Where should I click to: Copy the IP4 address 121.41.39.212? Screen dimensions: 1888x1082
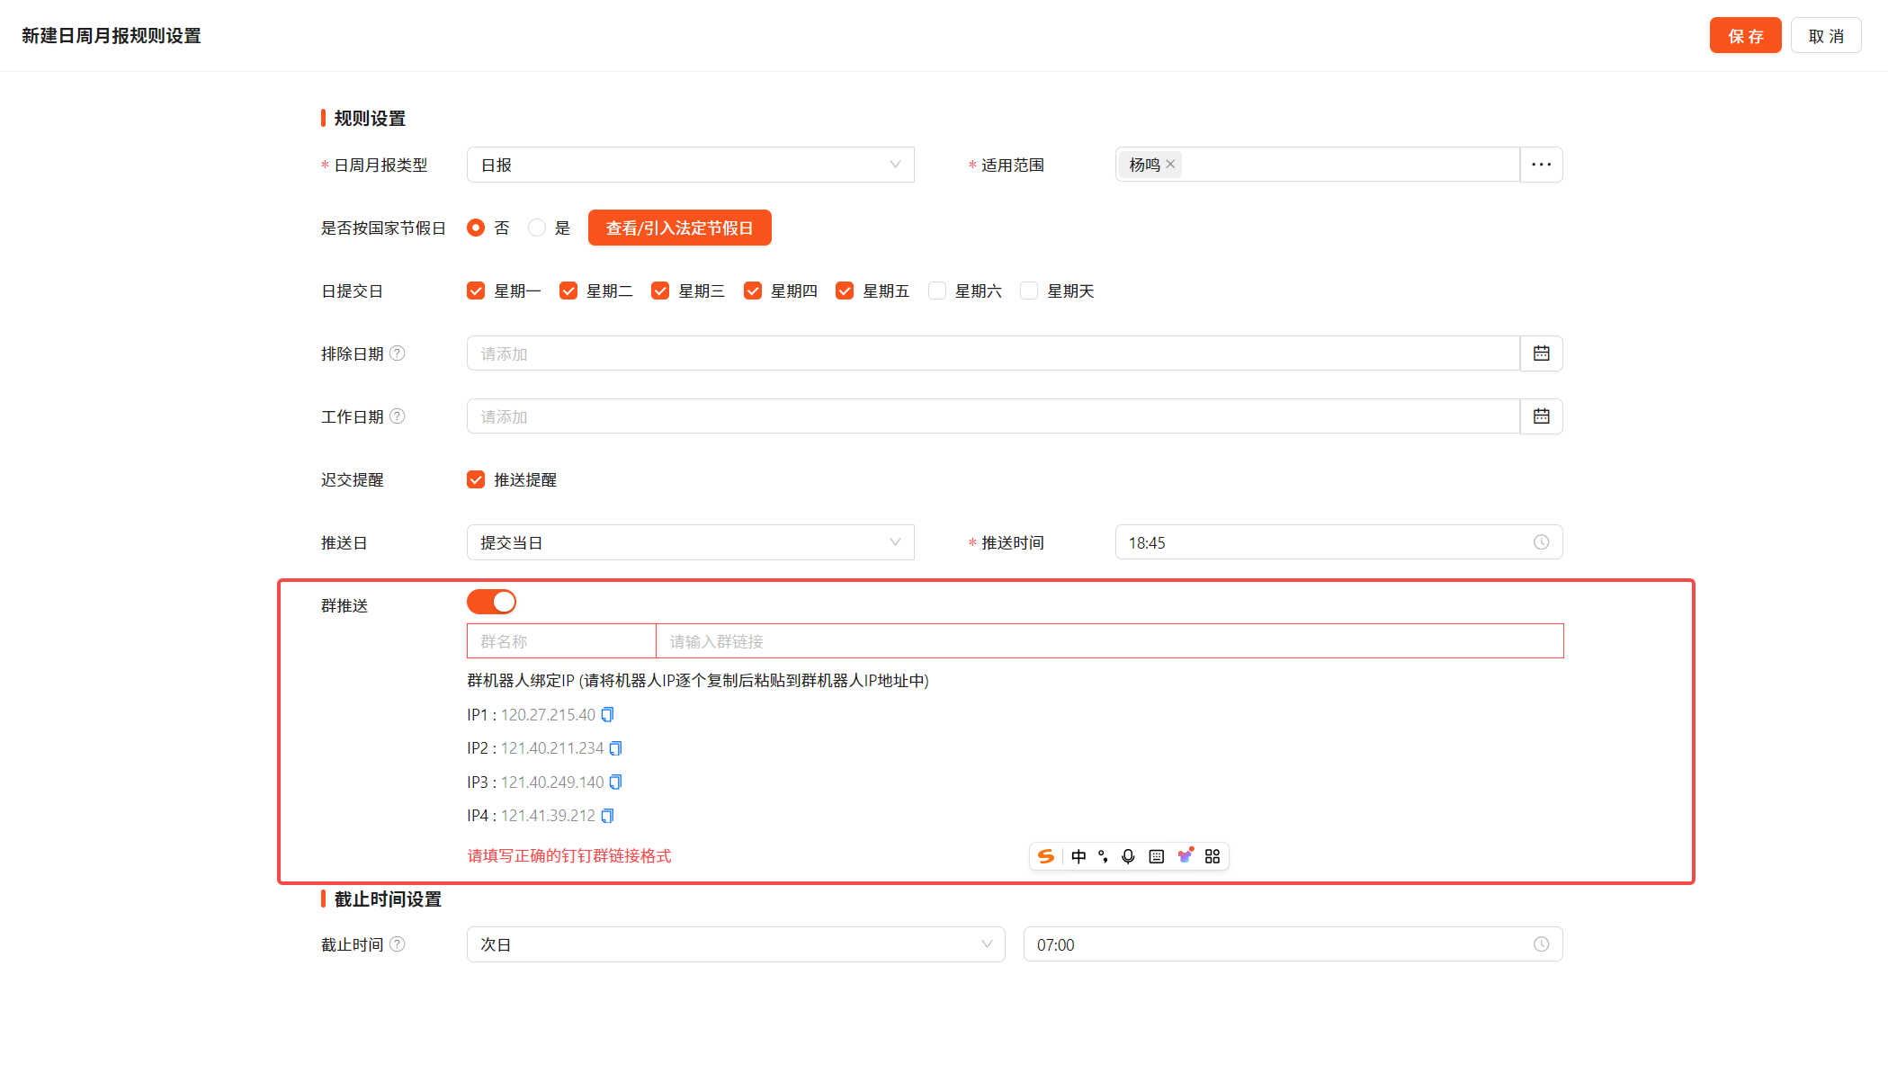[607, 816]
